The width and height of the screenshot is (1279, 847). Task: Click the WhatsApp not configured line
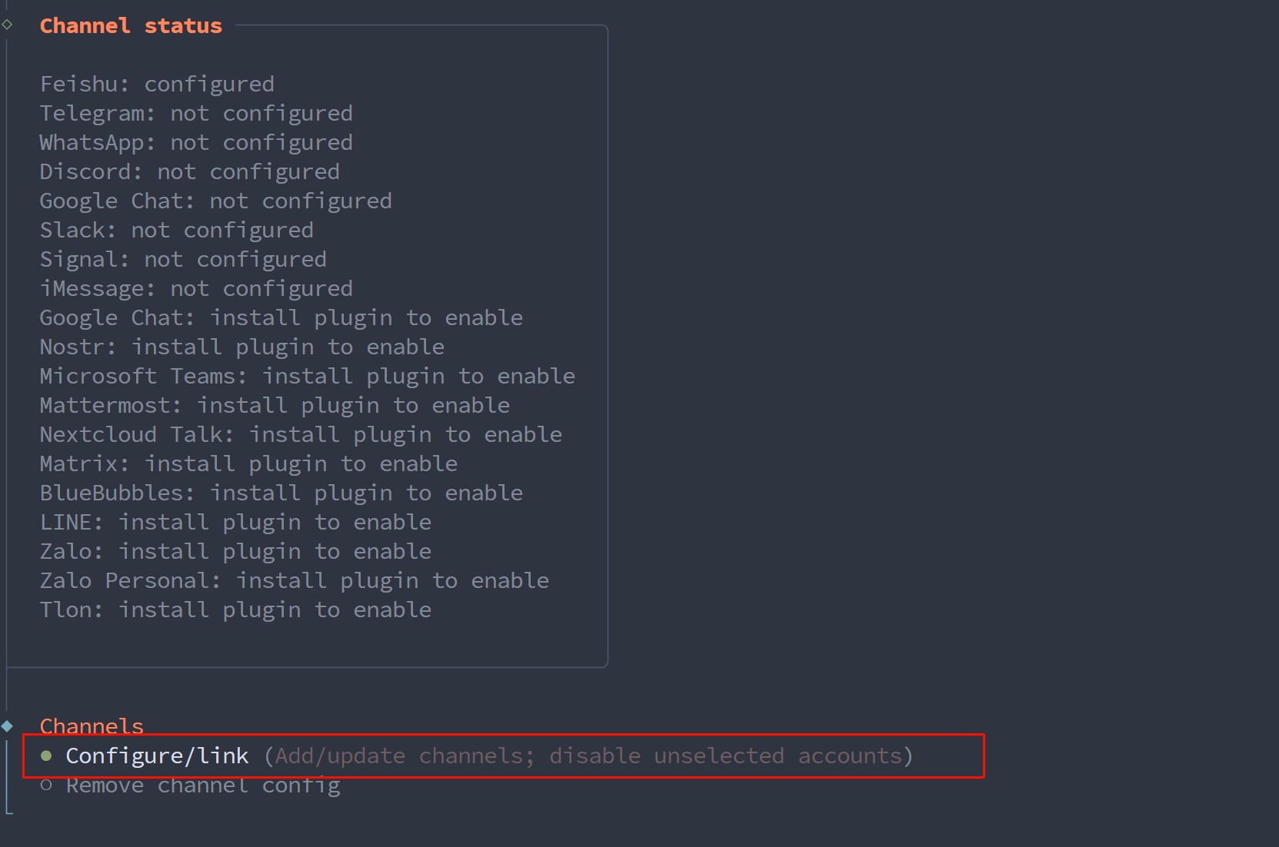tap(196, 142)
